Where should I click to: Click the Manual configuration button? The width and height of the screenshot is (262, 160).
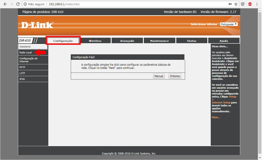coord(158,76)
